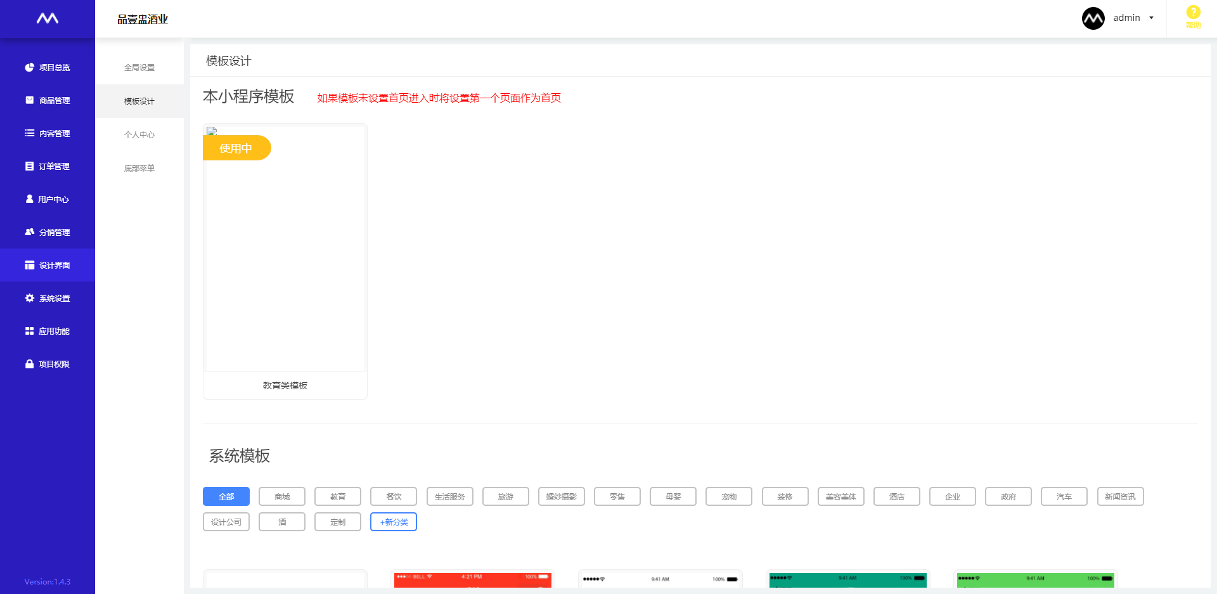Filter templates by 酒 category
The width and height of the screenshot is (1217, 594).
point(282,522)
